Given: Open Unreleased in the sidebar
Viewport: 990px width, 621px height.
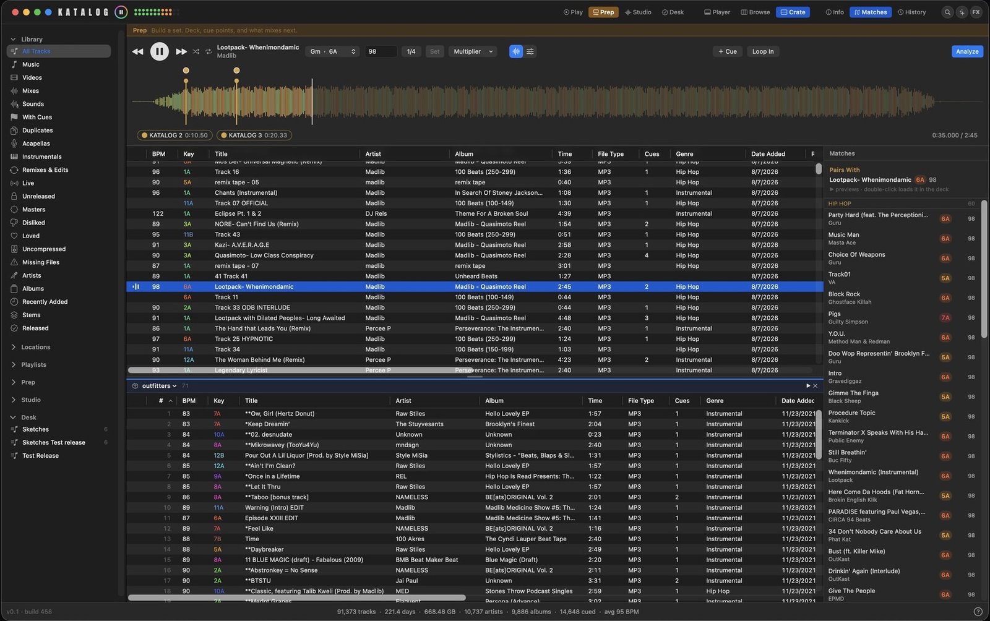Looking at the screenshot, I should pos(59,196).
